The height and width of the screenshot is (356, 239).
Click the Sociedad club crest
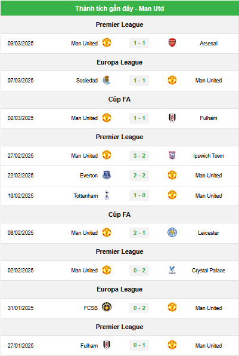(107, 81)
